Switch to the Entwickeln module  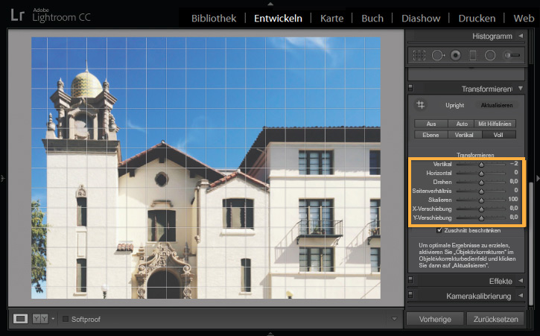(278, 19)
